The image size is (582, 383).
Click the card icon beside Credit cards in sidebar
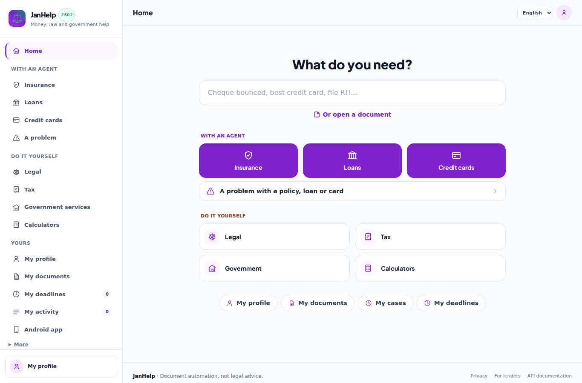(x=16, y=120)
